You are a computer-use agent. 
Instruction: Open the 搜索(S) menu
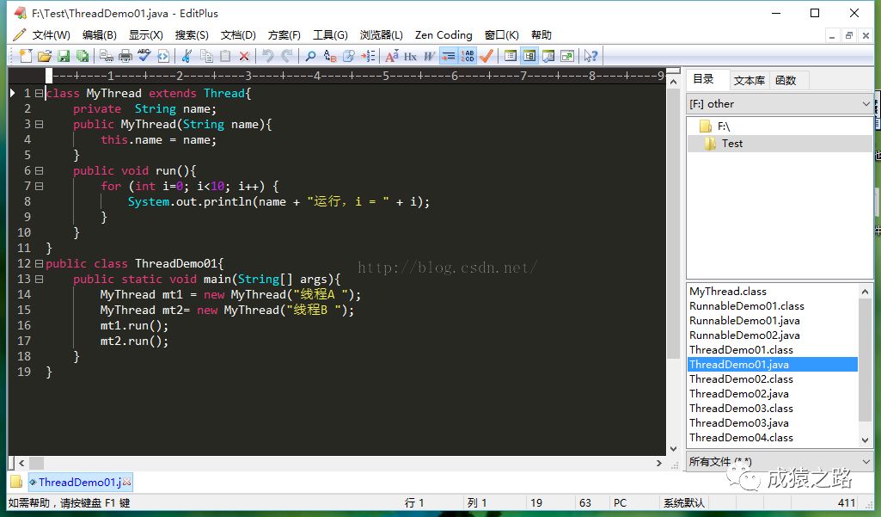coord(192,35)
